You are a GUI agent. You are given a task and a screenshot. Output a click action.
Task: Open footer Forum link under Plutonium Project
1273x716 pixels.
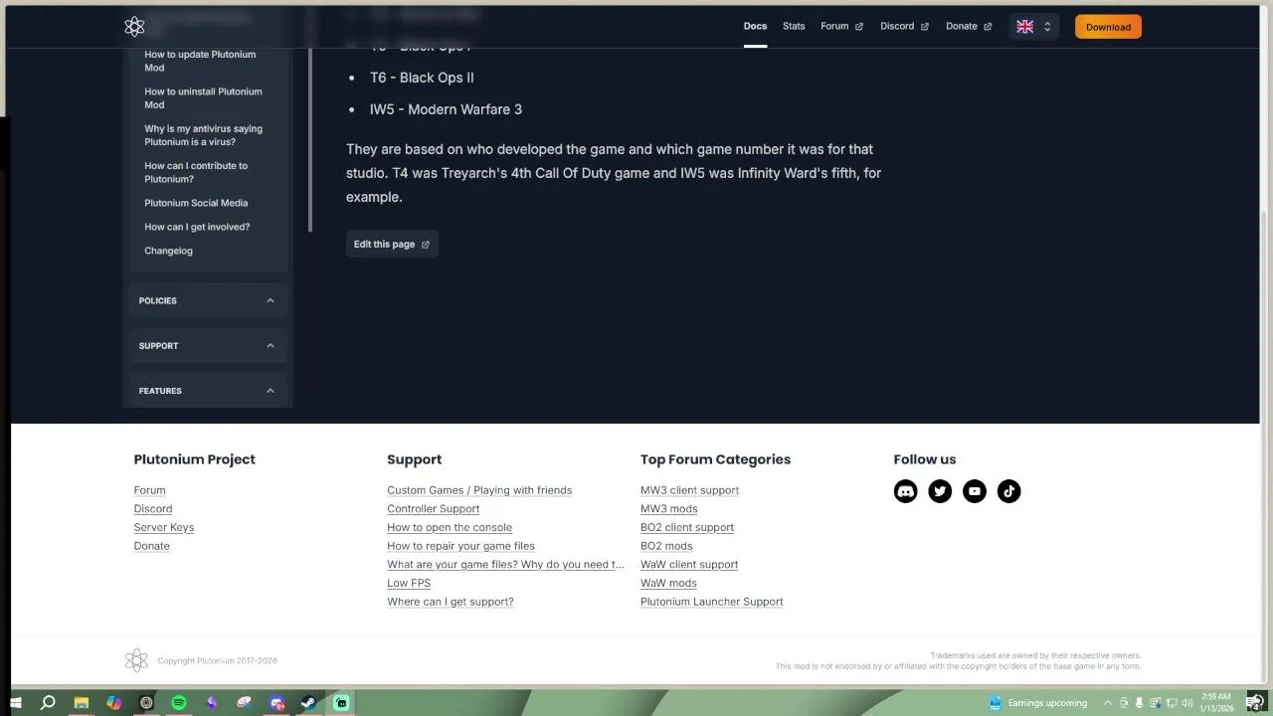click(x=149, y=490)
